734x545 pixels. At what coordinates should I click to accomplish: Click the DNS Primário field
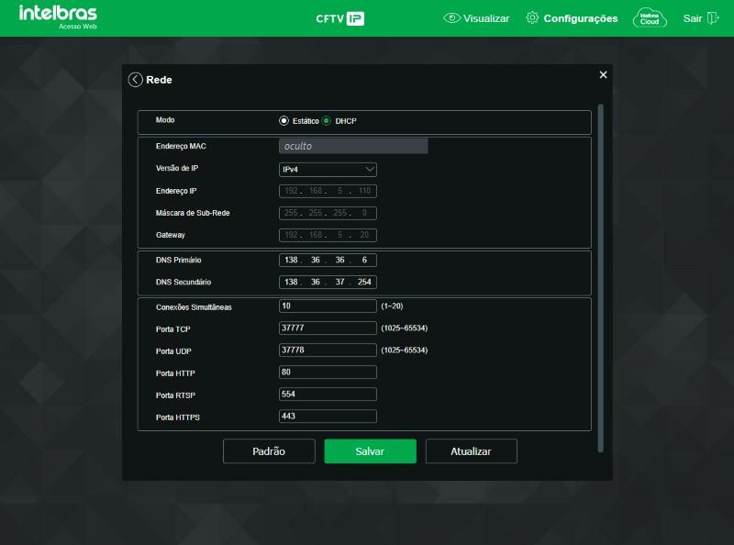pos(328,260)
